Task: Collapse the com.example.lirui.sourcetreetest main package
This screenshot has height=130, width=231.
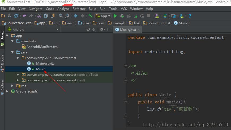Action: click(18, 58)
